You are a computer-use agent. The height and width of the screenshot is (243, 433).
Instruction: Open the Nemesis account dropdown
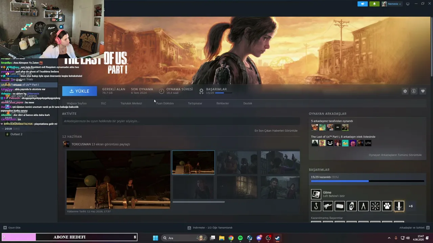click(391, 4)
